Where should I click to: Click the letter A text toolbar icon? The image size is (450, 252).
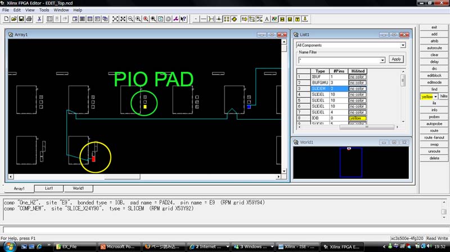pos(267,19)
